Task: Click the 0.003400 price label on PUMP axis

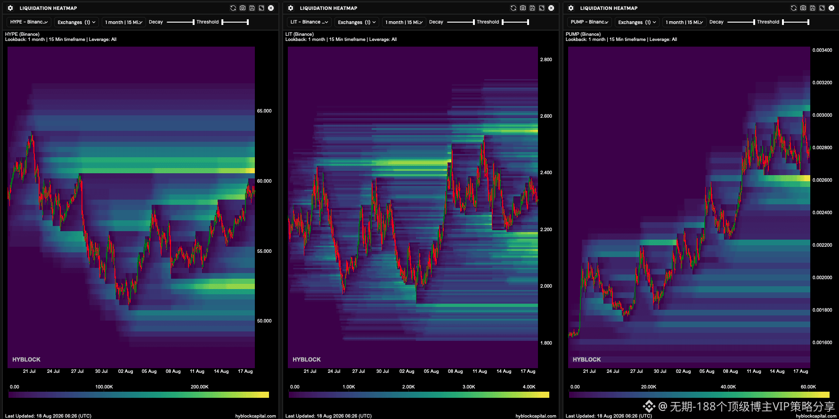Action: (x=823, y=50)
